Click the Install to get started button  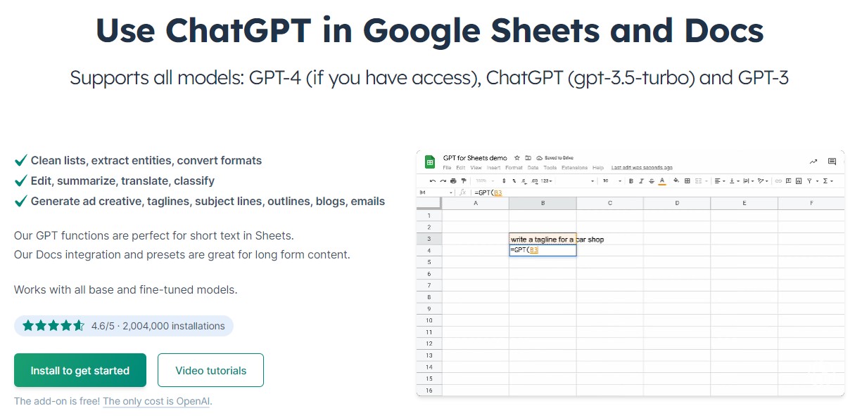(x=80, y=370)
